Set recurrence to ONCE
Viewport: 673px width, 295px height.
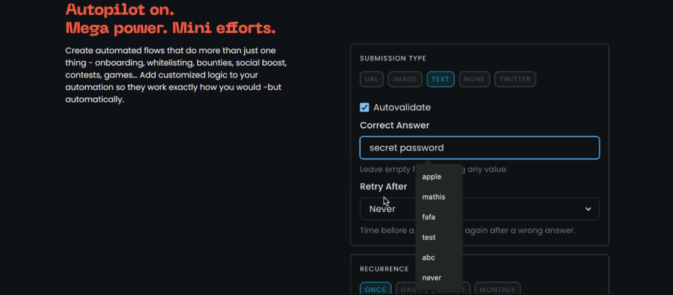[x=375, y=290]
